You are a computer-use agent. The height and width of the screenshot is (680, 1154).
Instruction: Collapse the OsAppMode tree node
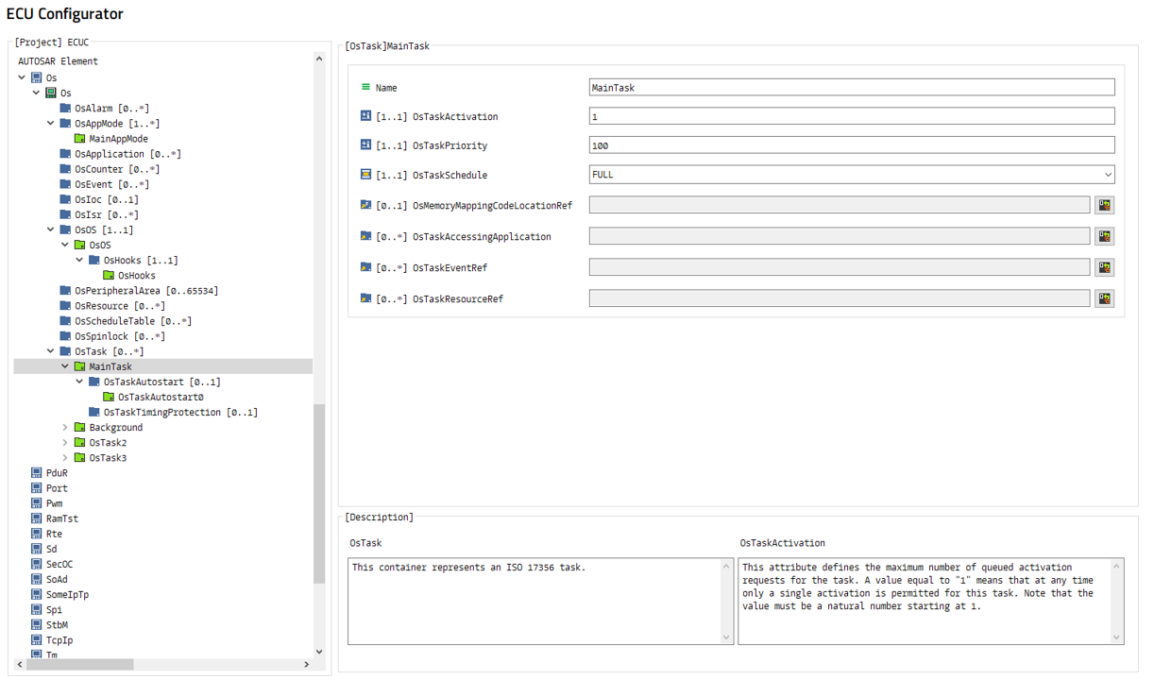(x=51, y=124)
